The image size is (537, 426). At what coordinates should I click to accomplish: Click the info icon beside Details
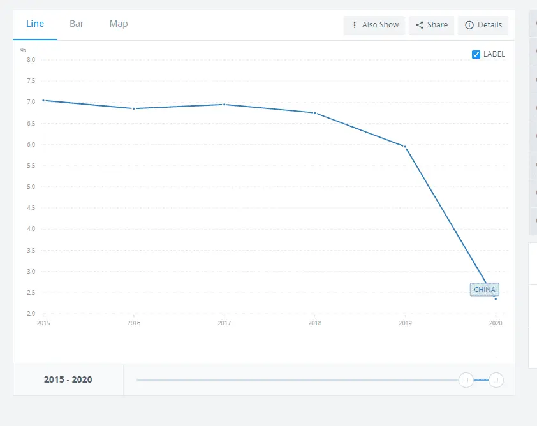tap(469, 25)
